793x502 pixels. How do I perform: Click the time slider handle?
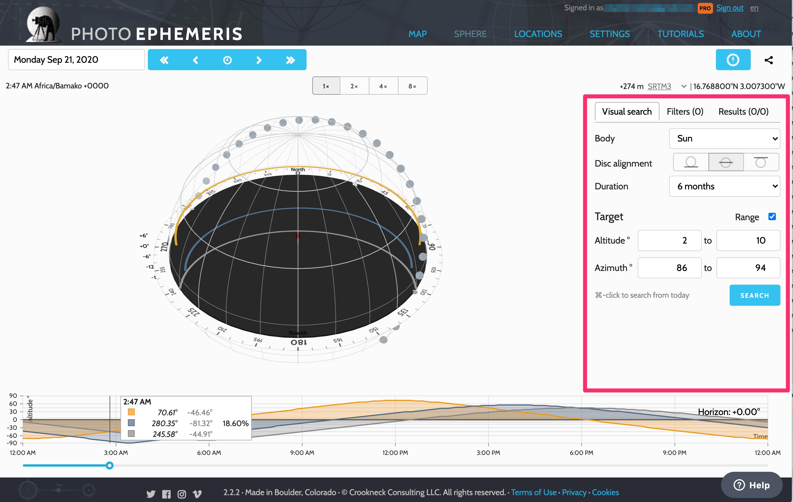(110, 465)
